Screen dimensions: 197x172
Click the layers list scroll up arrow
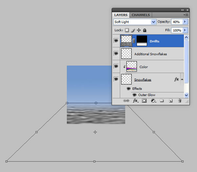tap(186, 37)
